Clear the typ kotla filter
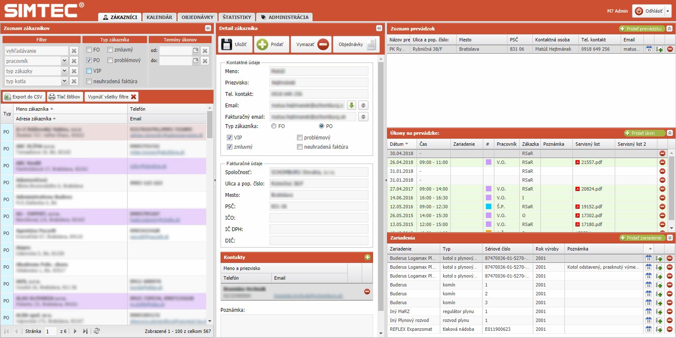Viewport: 676px width, 338px height. pyautogui.click(x=74, y=81)
